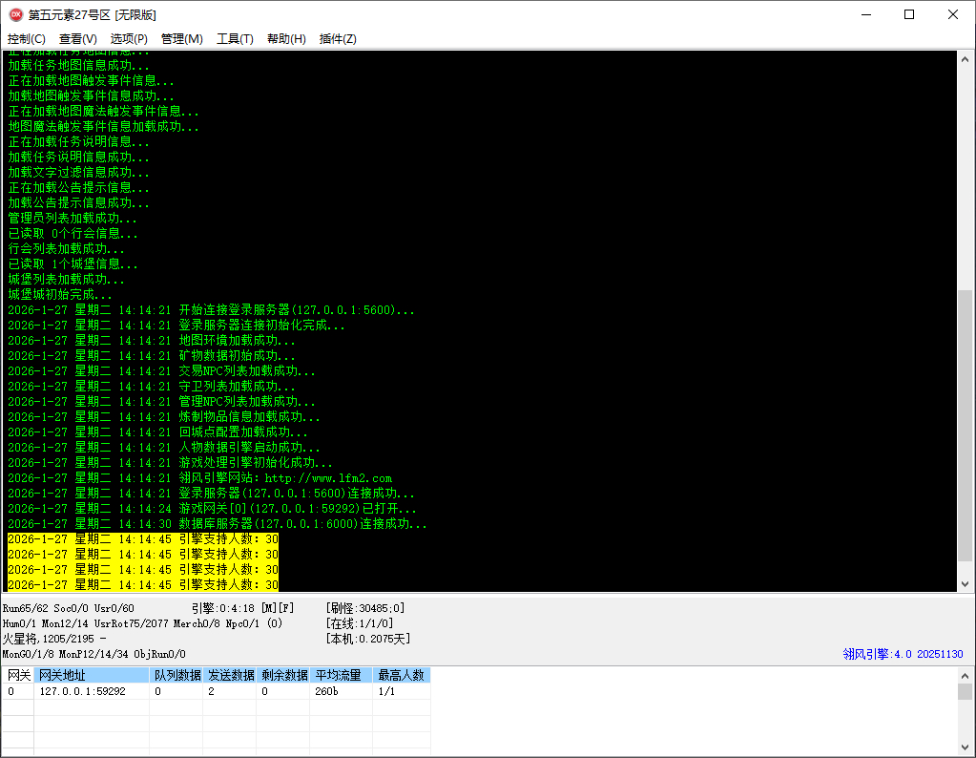Click the 最高人数 column header
Viewport: 976px width, 758px height.
pos(402,675)
